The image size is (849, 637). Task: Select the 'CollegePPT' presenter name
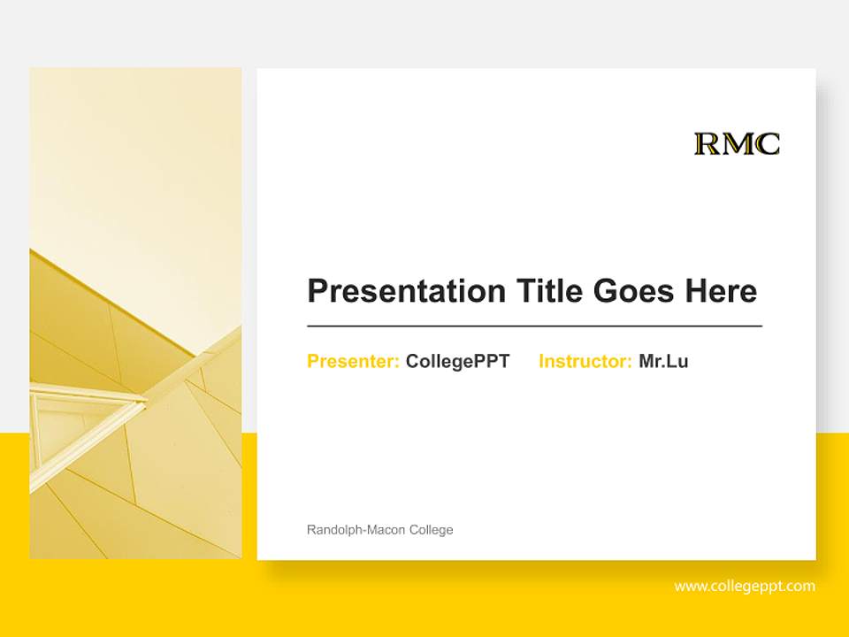point(457,361)
